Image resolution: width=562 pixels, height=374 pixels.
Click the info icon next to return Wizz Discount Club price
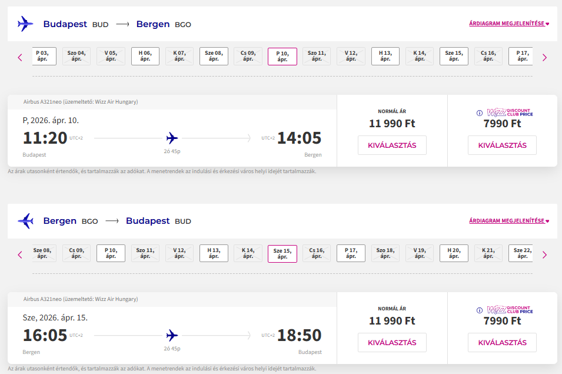[479, 310]
